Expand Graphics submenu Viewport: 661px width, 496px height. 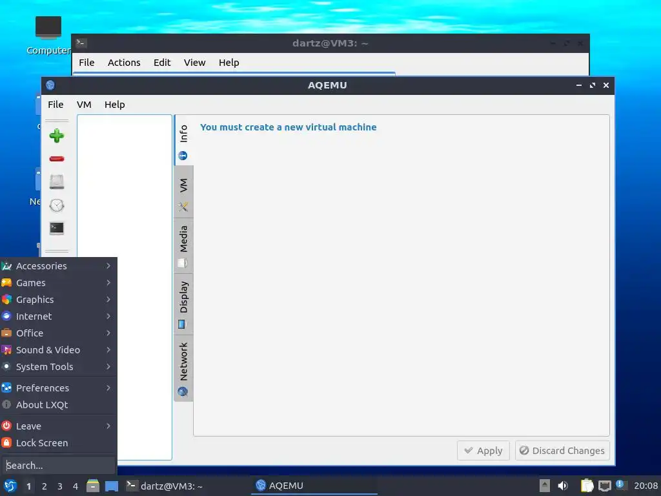pos(59,300)
